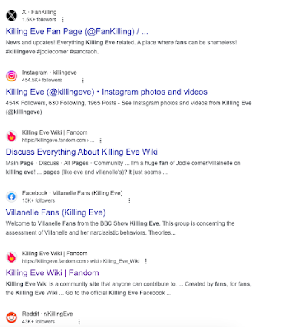Screen dimensions: 304x327
Task: Open three-dot menu for Facebook Villanelle Fans result
Action: point(129,200)
